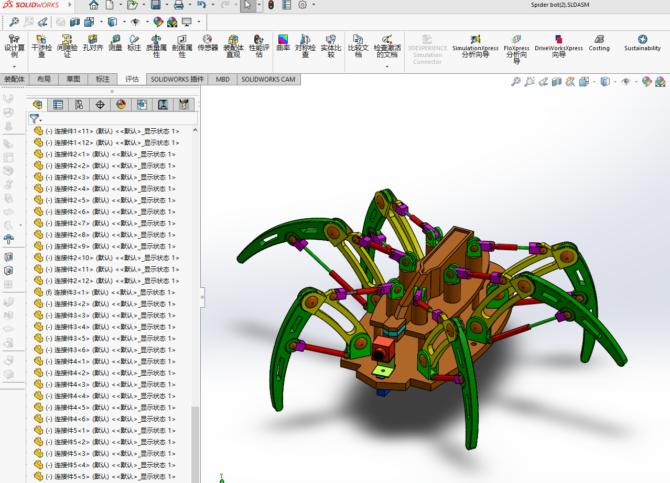670x483 pixels.
Task: Select tree item 连接件2<10>
Action: (x=107, y=257)
